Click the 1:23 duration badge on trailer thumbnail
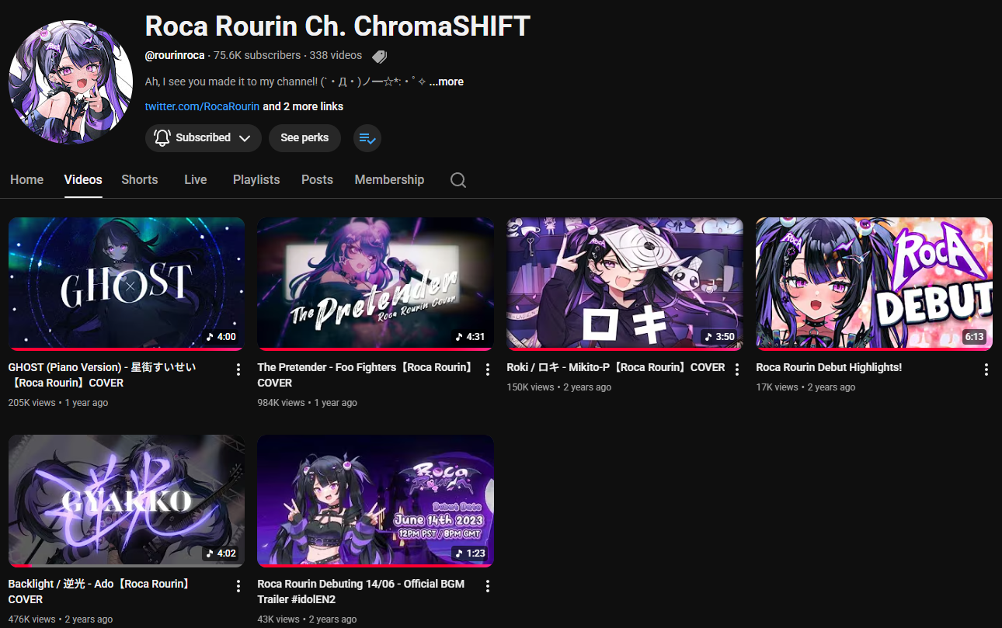 click(x=471, y=553)
